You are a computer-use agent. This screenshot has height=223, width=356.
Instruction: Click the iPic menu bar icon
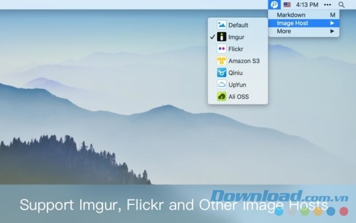tap(274, 5)
